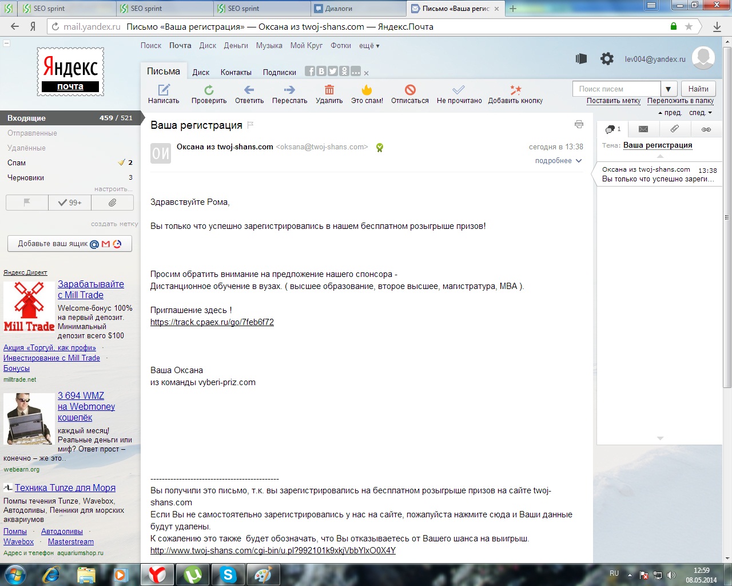
Task: Open Skype from Windows taskbar
Action: click(228, 575)
